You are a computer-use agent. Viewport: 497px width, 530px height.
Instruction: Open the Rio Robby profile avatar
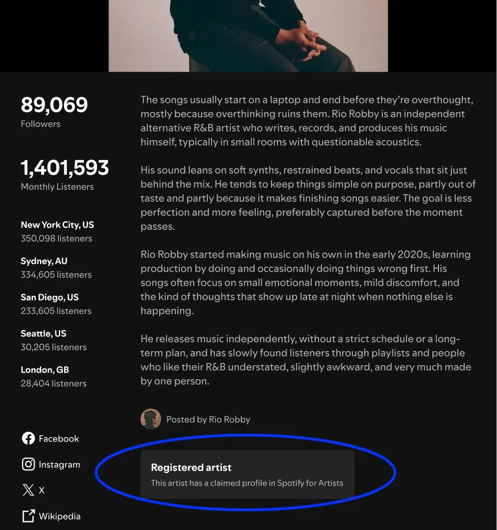[x=151, y=419]
